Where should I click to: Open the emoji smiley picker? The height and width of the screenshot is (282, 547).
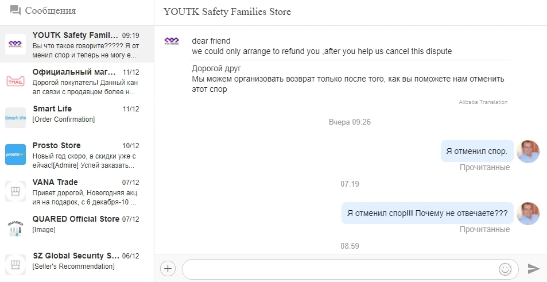(505, 269)
